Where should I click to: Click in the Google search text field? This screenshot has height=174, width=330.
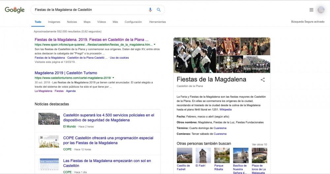[x=89, y=10]
